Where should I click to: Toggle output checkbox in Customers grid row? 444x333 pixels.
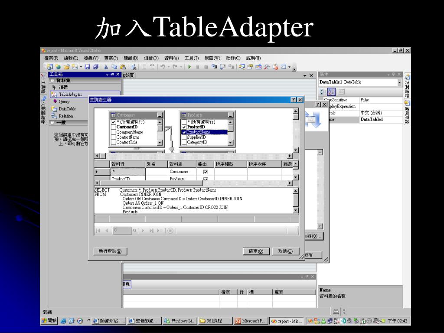pyautogui.click(x=206, y=172)
